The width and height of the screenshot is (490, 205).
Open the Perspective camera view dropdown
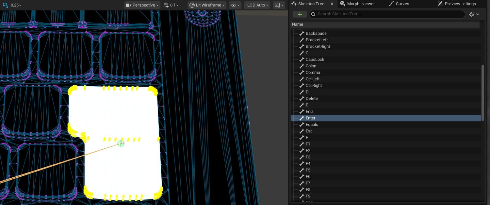coord(142,5)
